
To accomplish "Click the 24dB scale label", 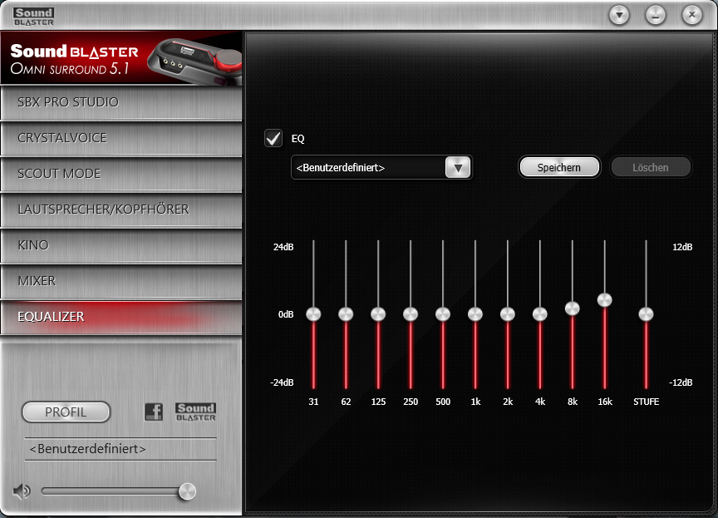I will (x=283, y=247).
